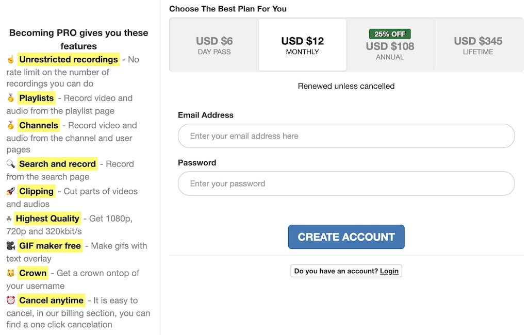Screen dimensions: 528x335
Task: Click the movie camera icon by GIF maker free
Action: tap(10, 246)
